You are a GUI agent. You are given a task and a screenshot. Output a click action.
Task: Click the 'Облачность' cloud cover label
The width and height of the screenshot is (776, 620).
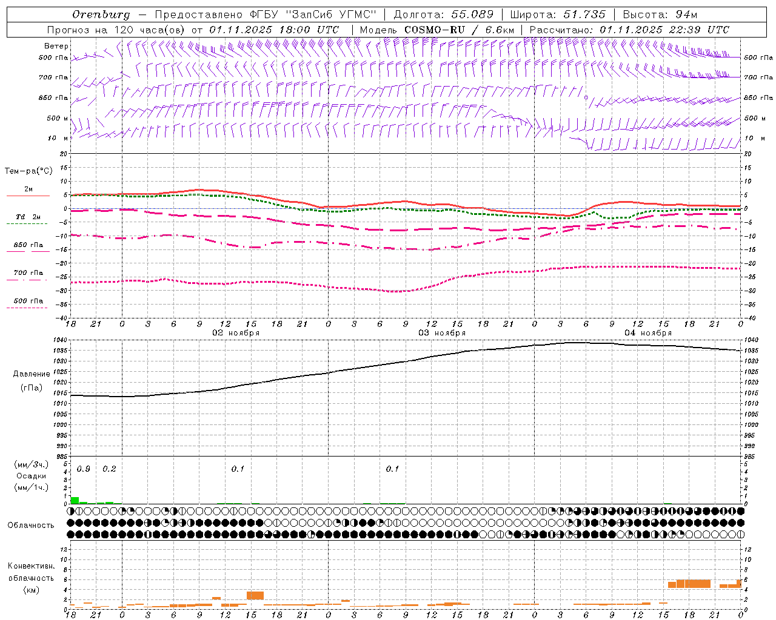click(x=31, y=526)
